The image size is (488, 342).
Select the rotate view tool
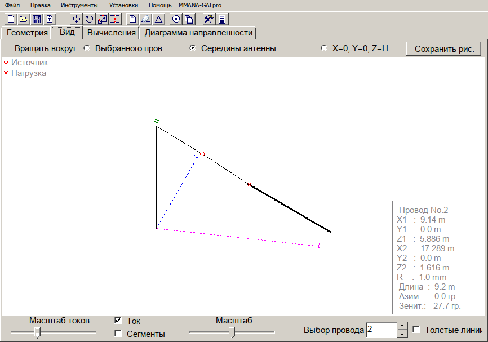tap(89, 19)
